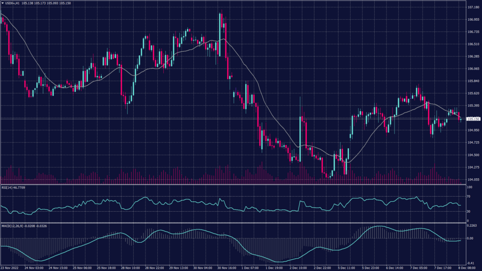Select the current price tag 105.150

[x=473, y=119]
